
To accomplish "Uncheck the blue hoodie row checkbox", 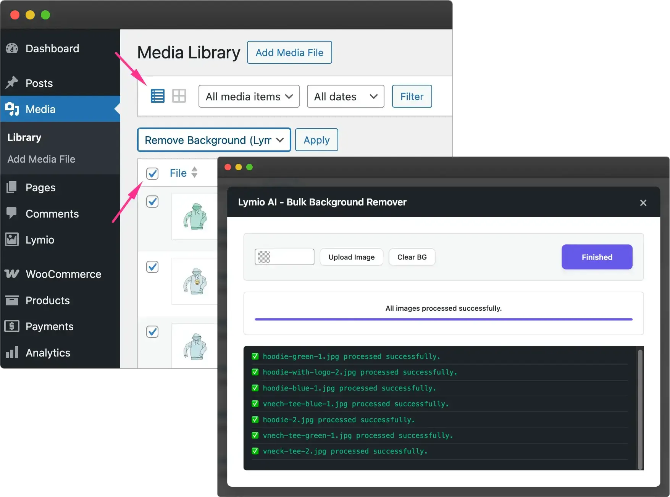I will 152,331.
